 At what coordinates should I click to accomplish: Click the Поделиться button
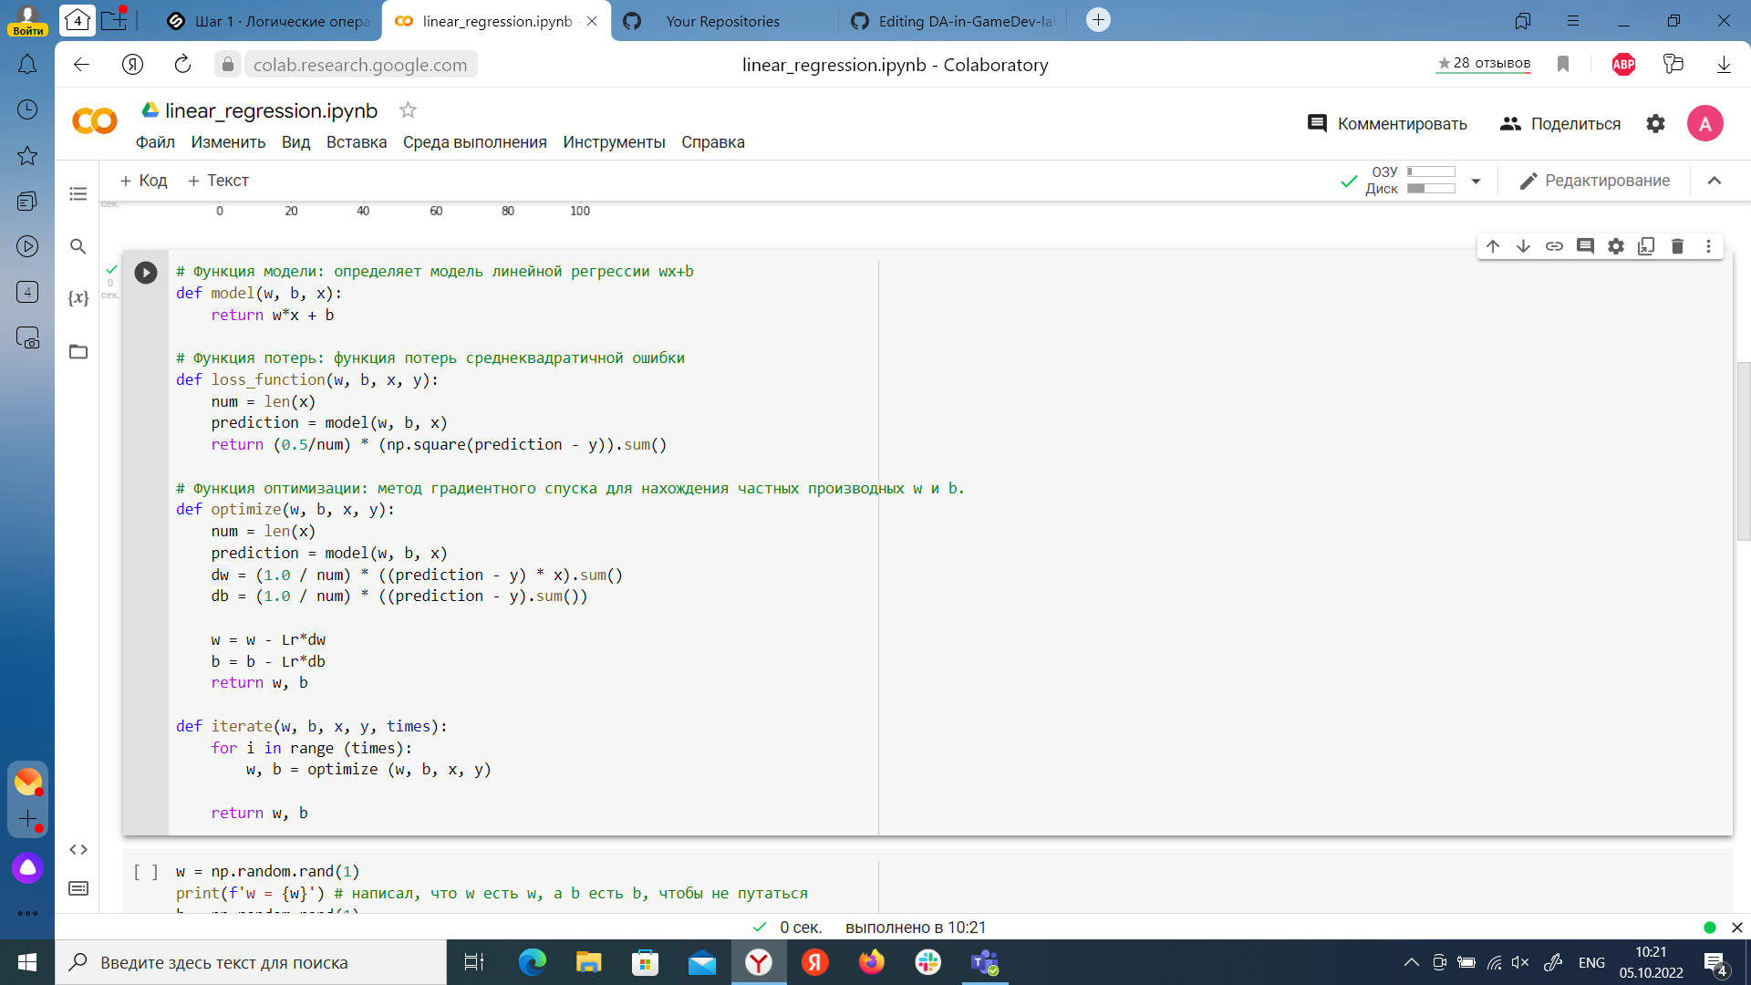(1560, 123)
